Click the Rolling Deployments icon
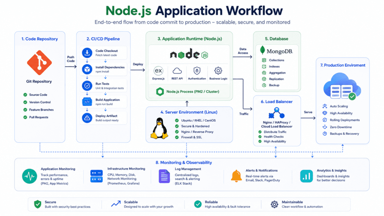384x216 pixels. click(325, 120)
